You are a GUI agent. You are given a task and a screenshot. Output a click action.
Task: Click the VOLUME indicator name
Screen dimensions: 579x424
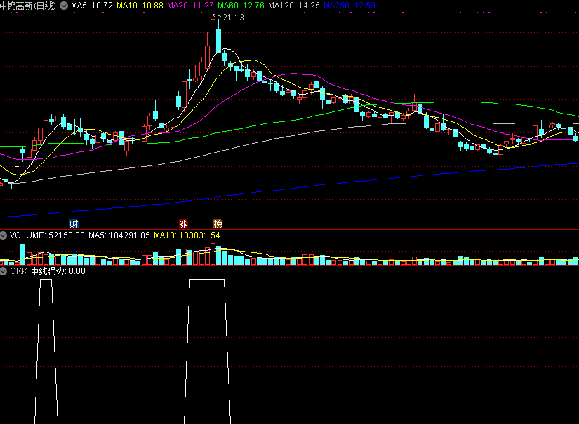[26, 235]
